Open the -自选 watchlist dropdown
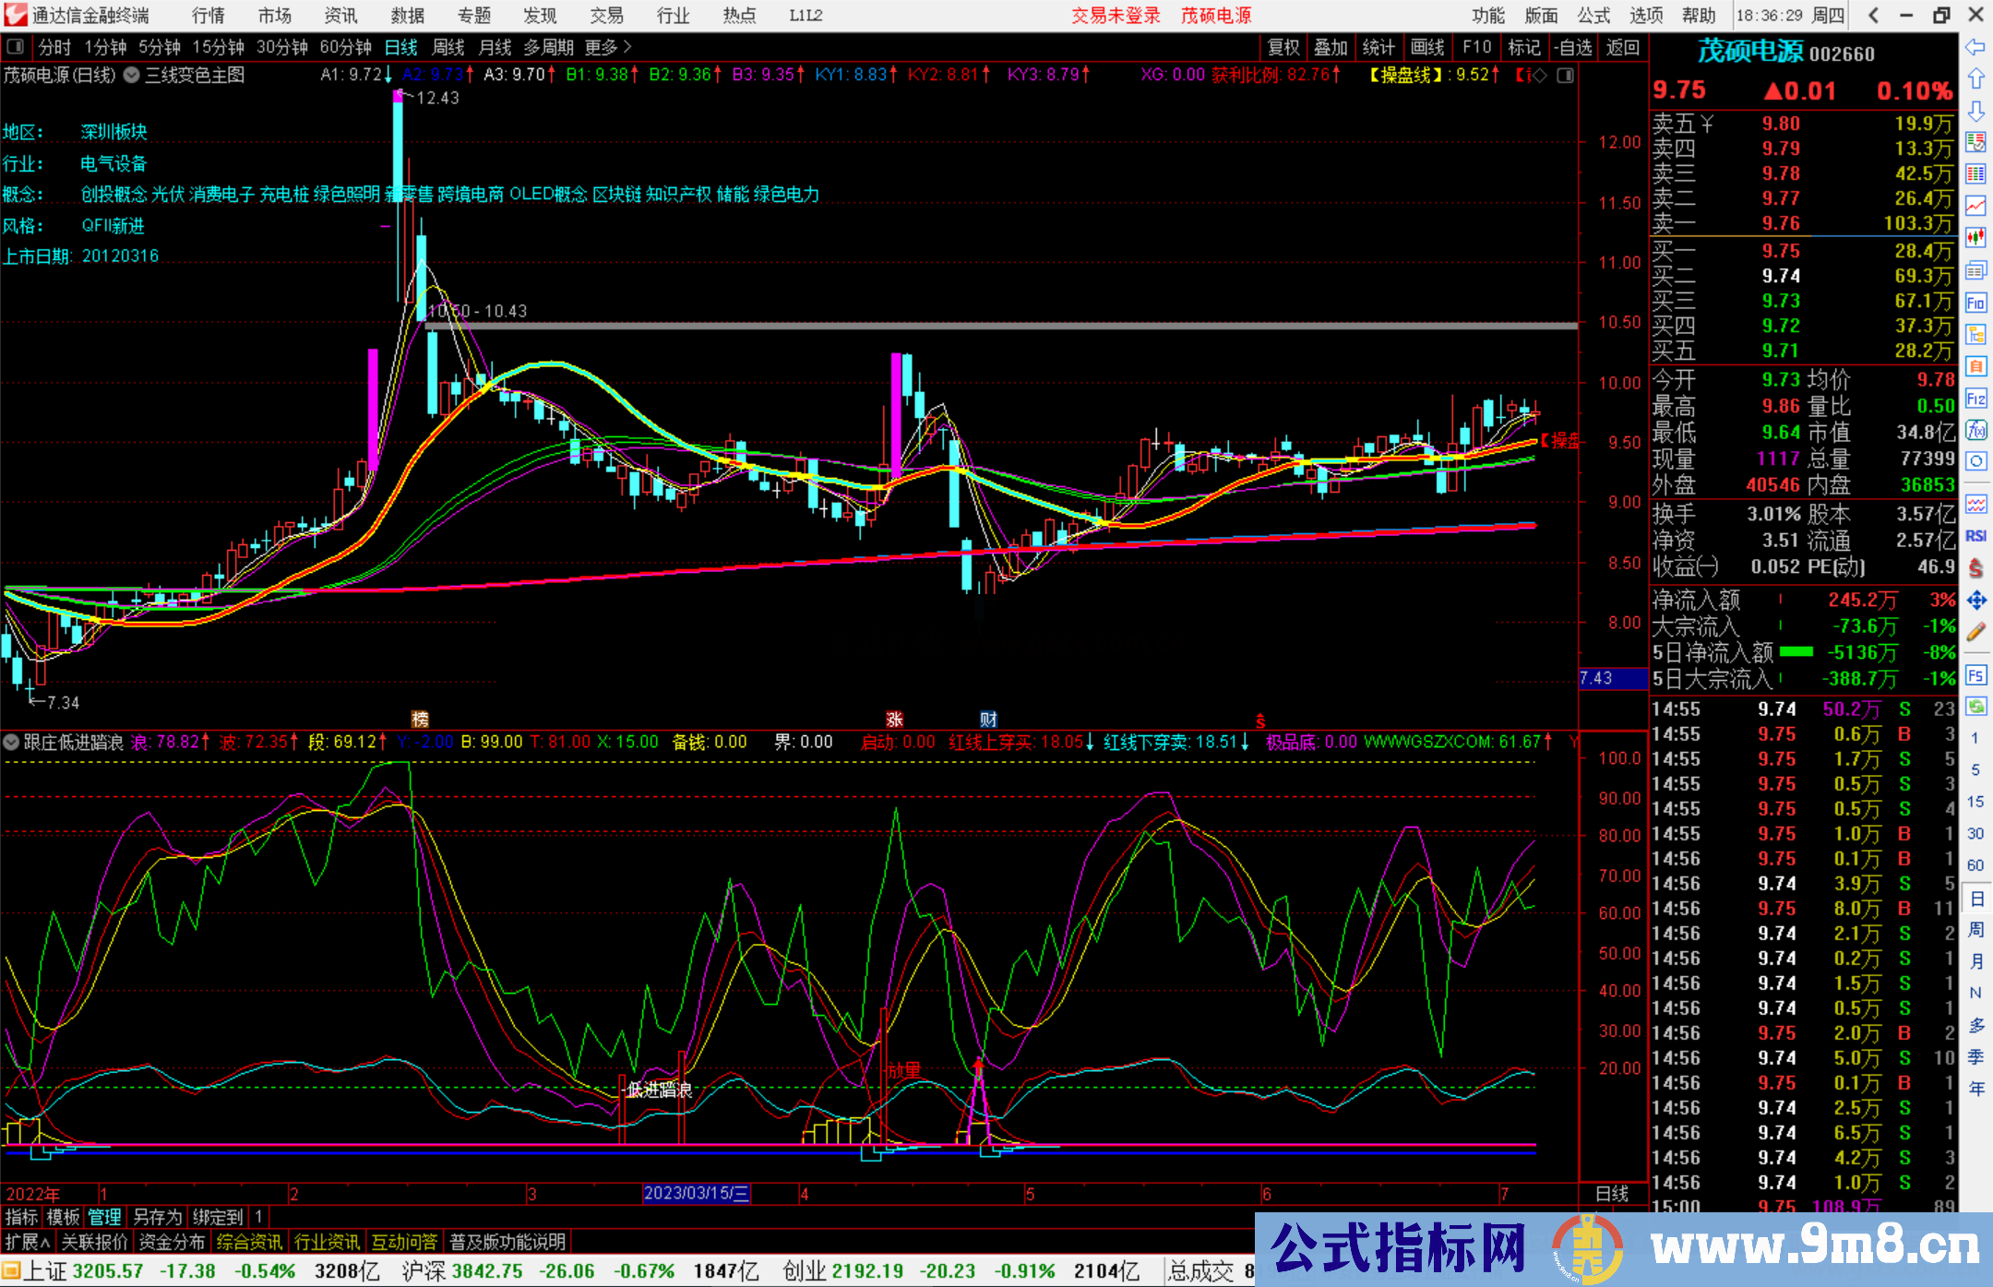This screenshot has height=1287, width=1993. [1573, 47]
